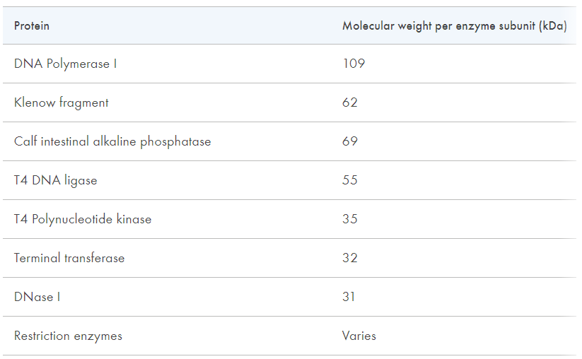Image resolution: width=582 pixels, height=359 pixels.
Task: Select the Restriction enzymes row label
Action: (69, 336)
